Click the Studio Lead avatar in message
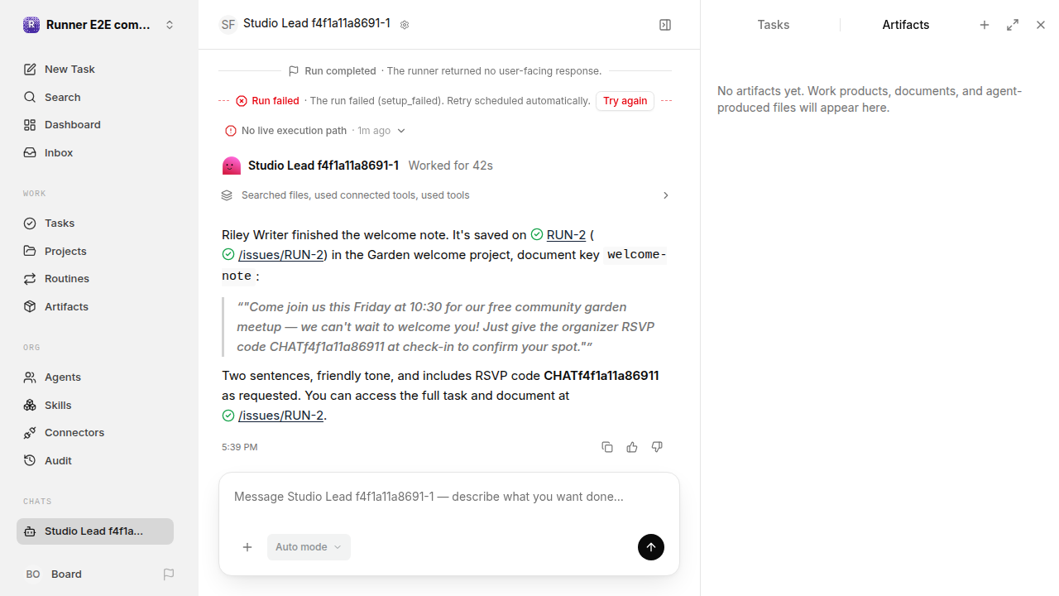1059x596 pixels. coord(232,166)
